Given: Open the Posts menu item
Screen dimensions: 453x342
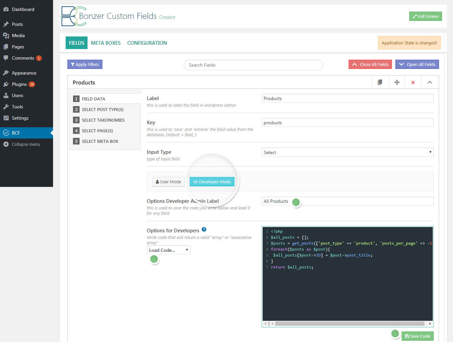Looking at the screenshot, I should [27, 24].
